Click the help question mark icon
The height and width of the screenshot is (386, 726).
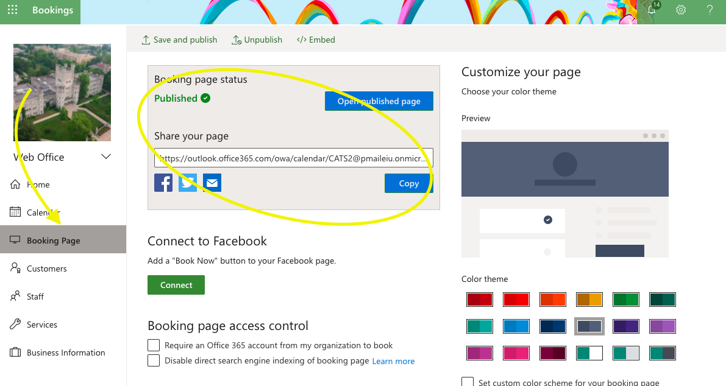[710, 10]
